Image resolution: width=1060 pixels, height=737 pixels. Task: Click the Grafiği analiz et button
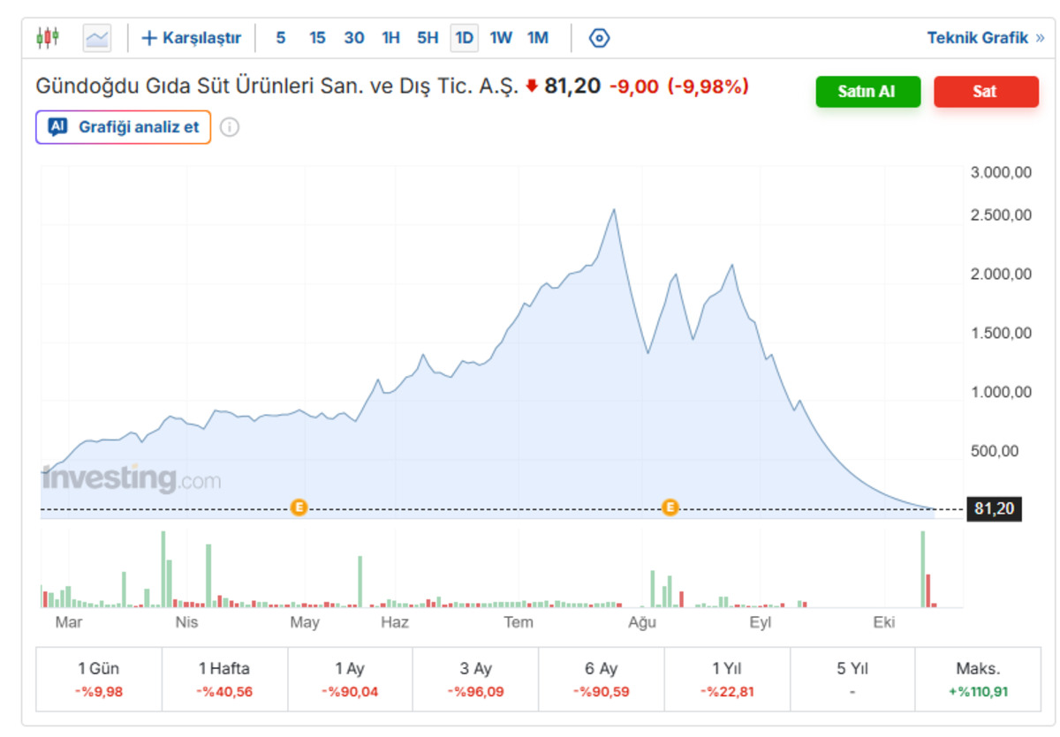coord(124,127)
